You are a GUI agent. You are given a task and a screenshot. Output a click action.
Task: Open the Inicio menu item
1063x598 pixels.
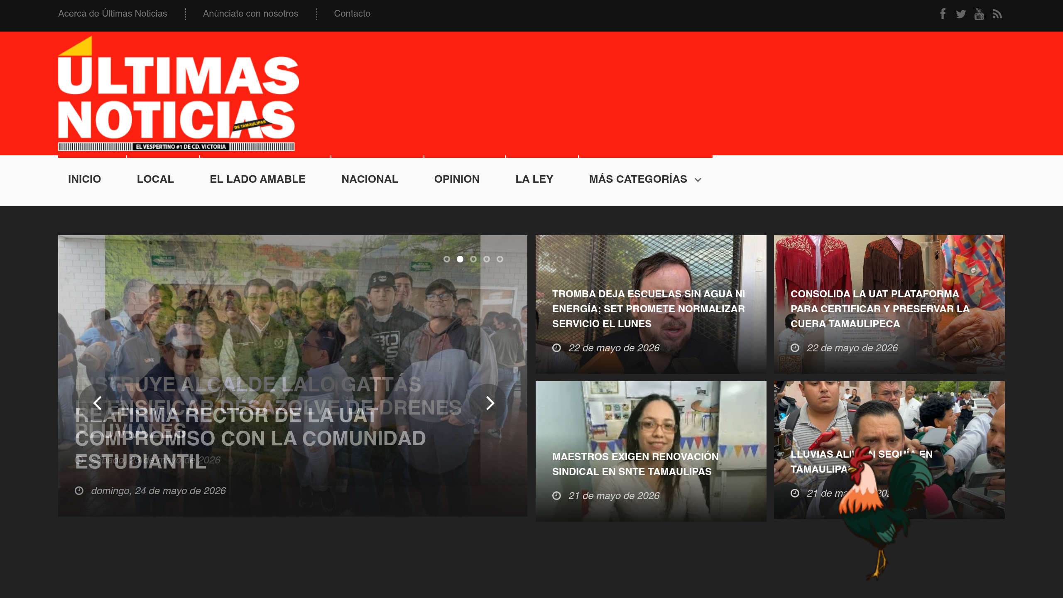85,179
